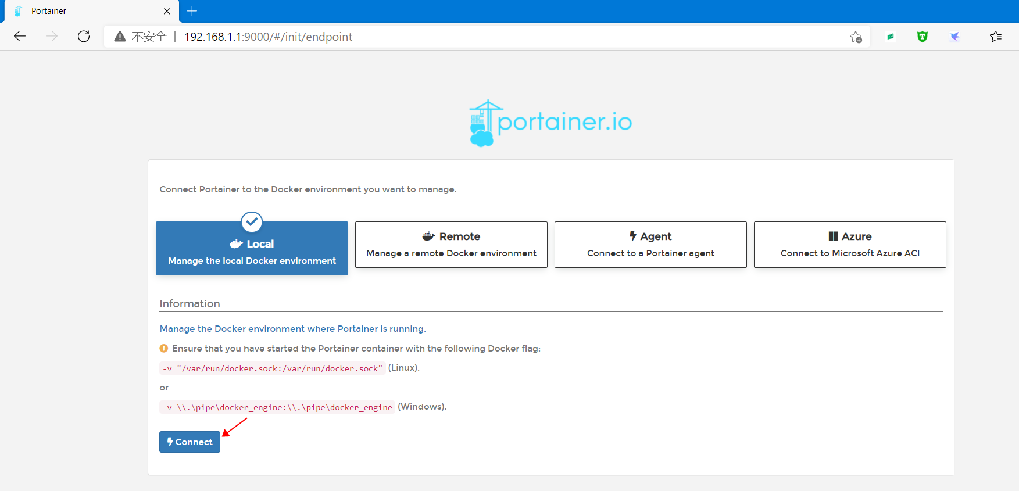Open the green shield extension icon
Screen dimensions: 1019x491
[923, 37]
